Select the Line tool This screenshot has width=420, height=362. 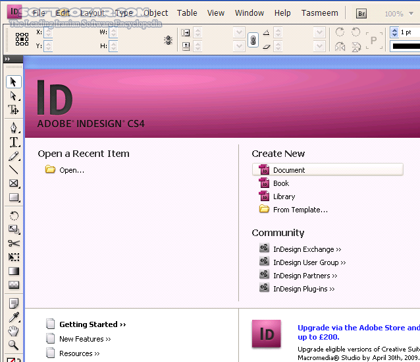(x=13, y=170)
